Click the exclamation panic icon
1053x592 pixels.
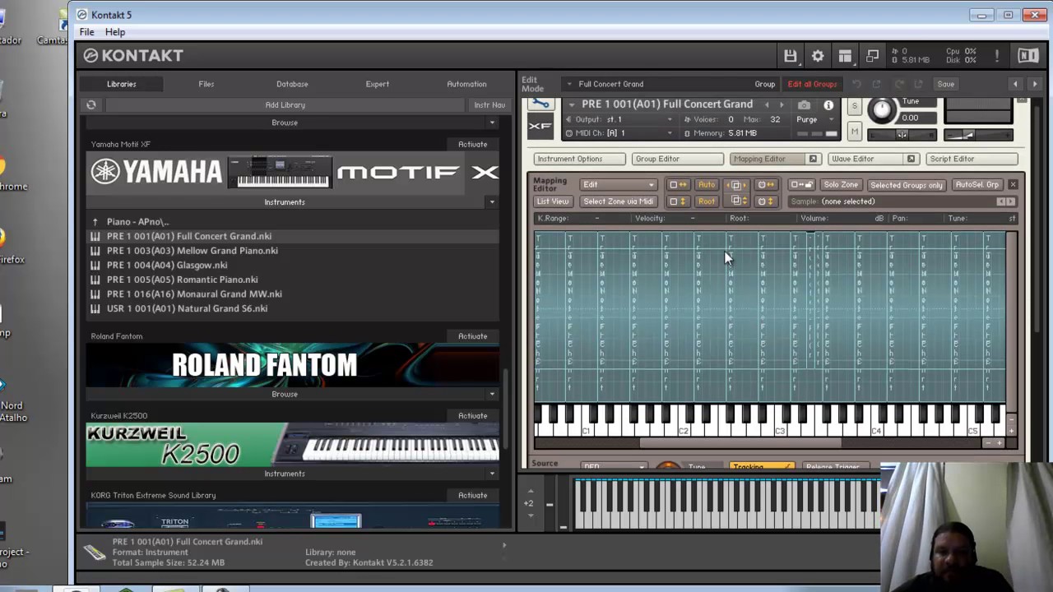pos(996,56)
